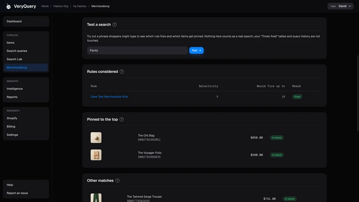Click the page vertical scrollbar
Image resolution: width=359 pixels, height=202 pixels.
tap(358, 93)
